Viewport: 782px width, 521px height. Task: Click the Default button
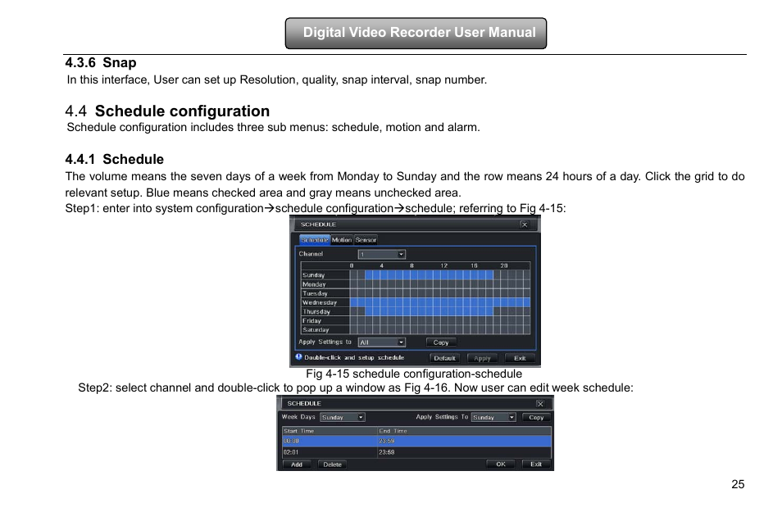pyautogui.click(x=444, y=358)
